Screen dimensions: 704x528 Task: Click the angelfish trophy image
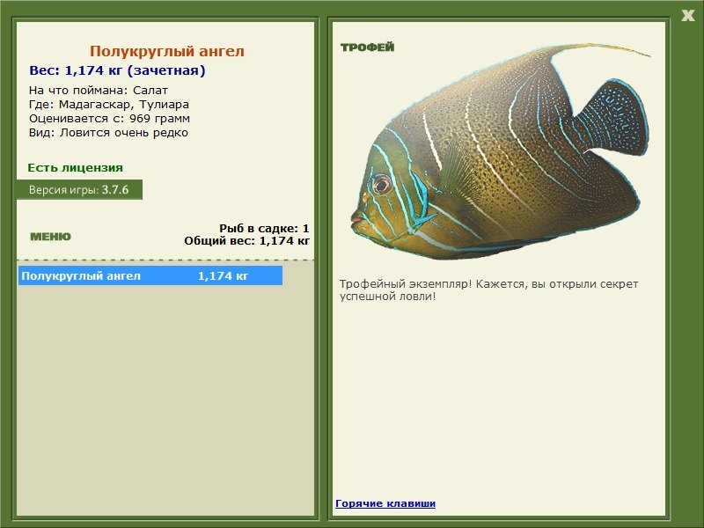tap(500, 151)
